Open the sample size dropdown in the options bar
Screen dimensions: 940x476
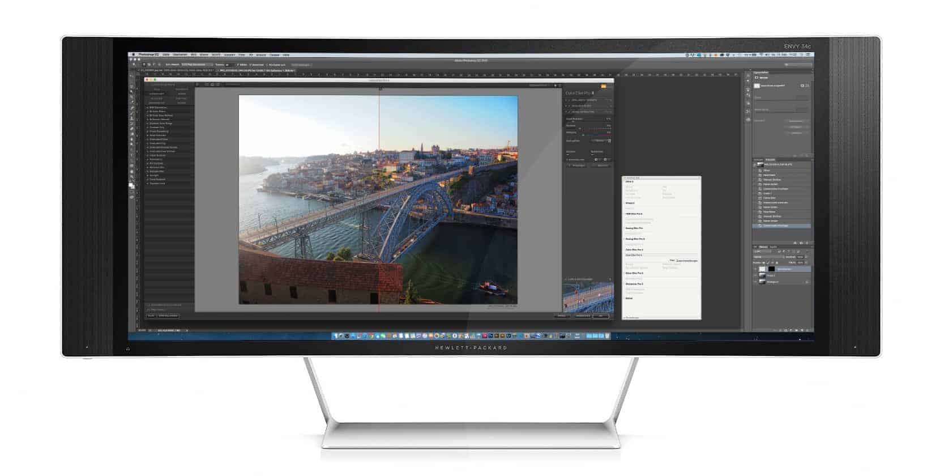click(197, 65)
